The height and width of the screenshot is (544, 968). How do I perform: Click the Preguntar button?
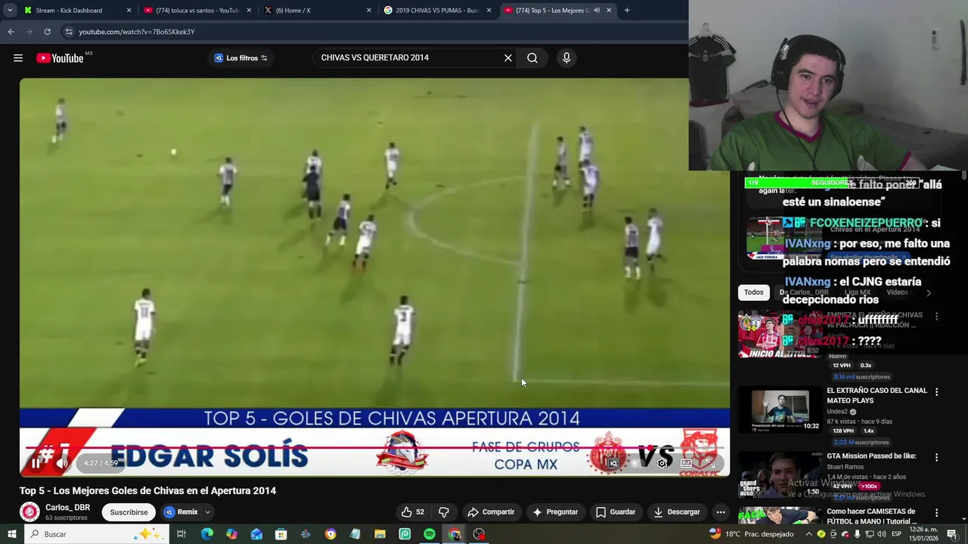pyautogui.click(x=555, y=512)
